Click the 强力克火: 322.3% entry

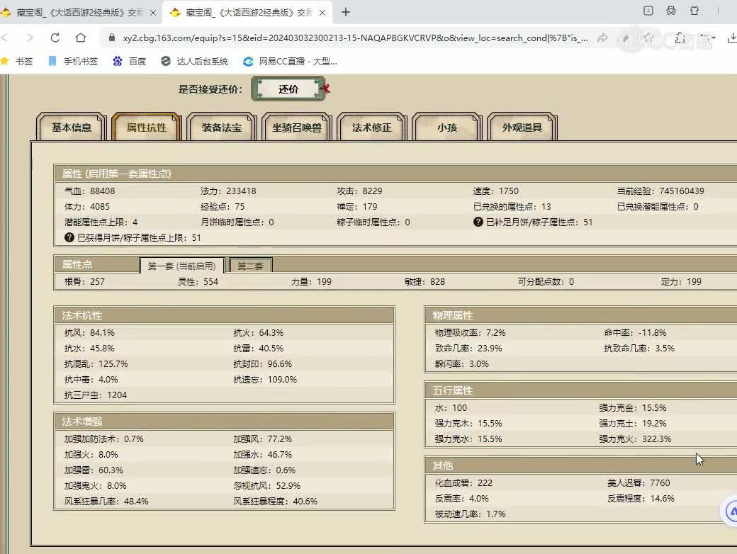635,439
